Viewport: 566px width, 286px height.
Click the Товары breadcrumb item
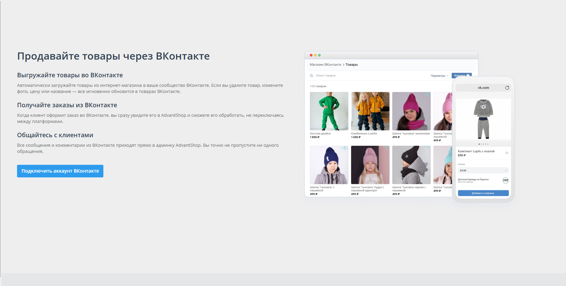pyautogui.click(x=352, y=65)
